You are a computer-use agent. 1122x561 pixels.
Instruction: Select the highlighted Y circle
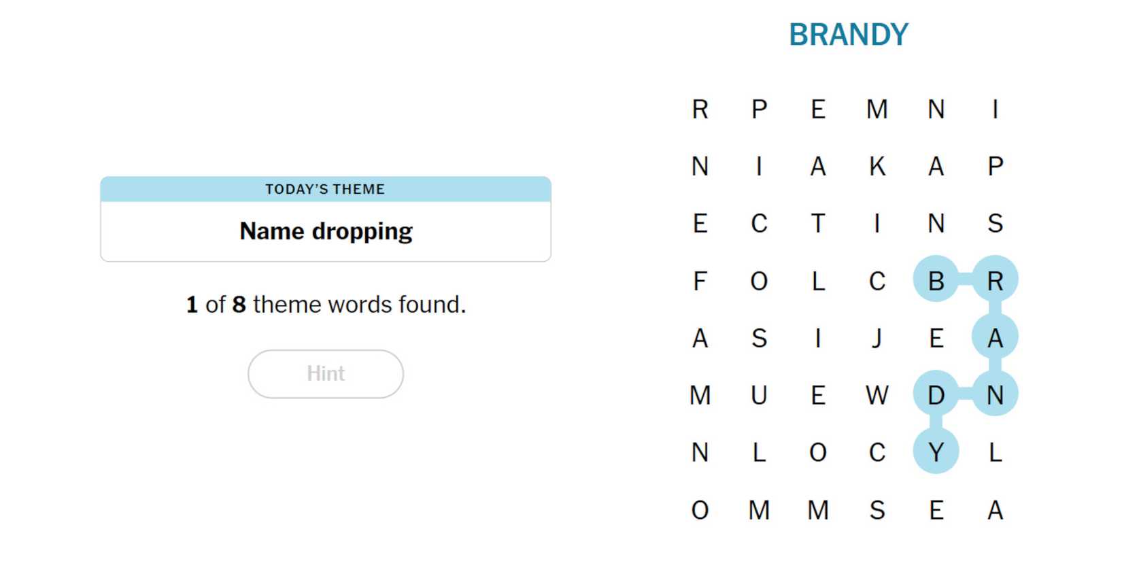[936, 451]
